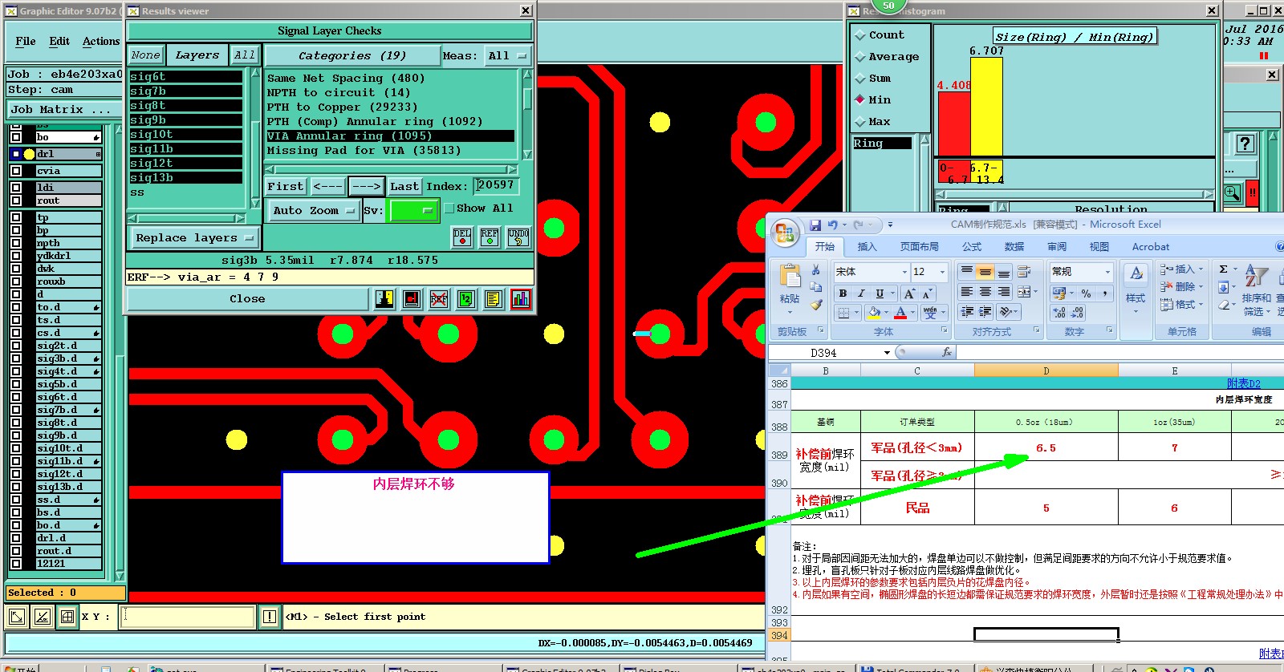Toggle the checkbox for layer cvia
Image resolution: width=1284 pixels, height=672 pixels.
(16, 171)
